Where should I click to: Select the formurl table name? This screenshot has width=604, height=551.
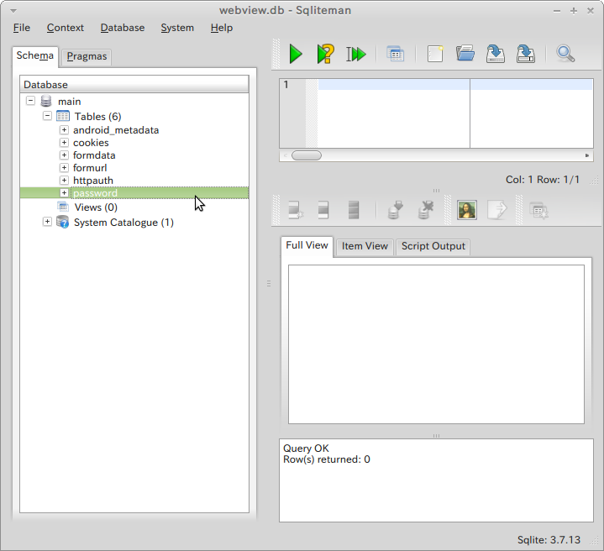click(x=90, y=168)
